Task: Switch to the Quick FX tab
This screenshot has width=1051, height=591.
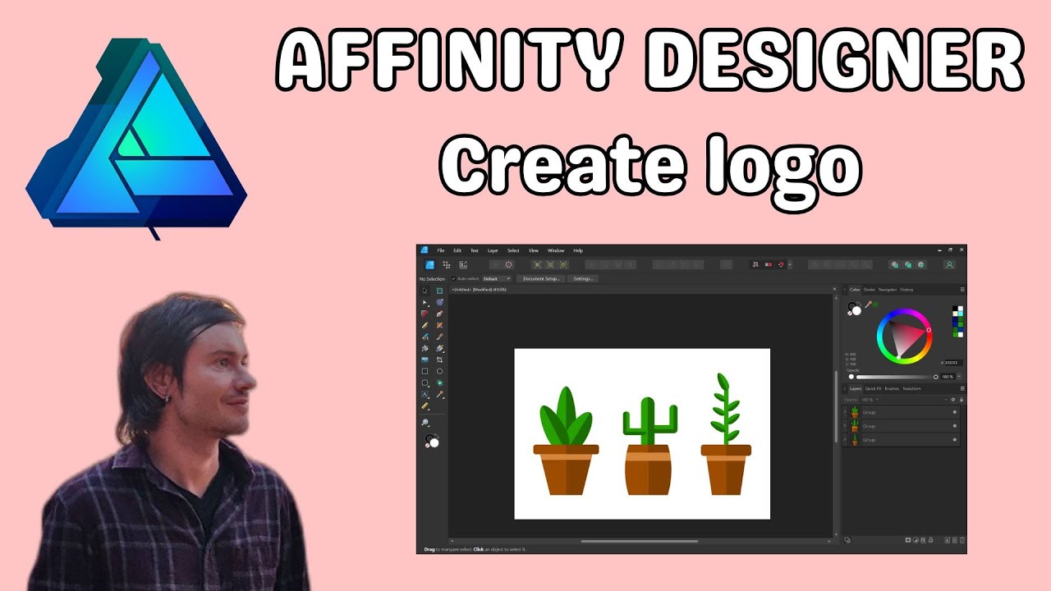Action: (873, 388)
